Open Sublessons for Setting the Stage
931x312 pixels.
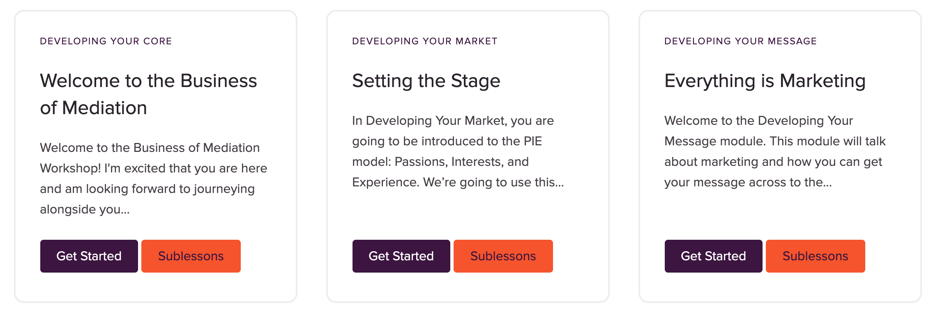point(503,256)
